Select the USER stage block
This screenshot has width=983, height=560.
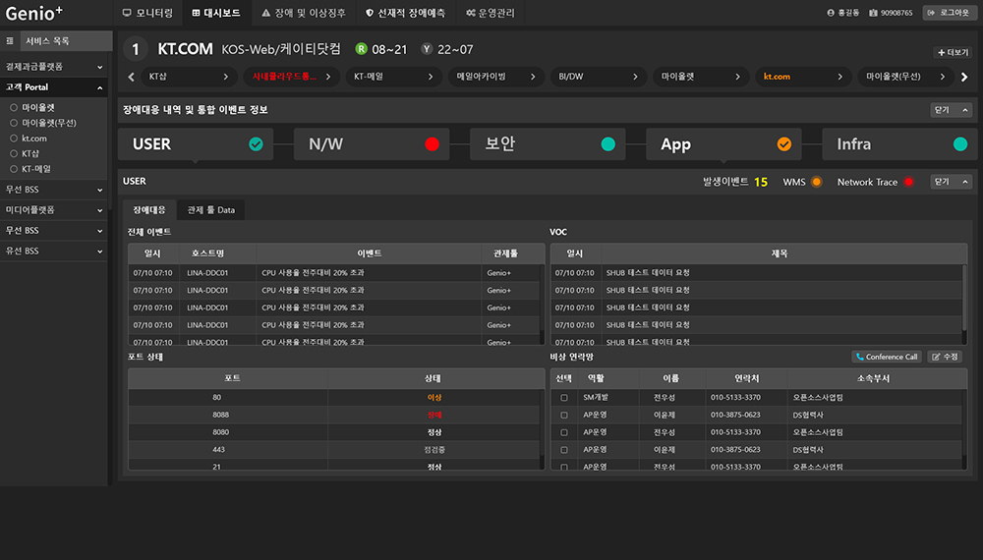pyautogui.click(x=196, y=144)
